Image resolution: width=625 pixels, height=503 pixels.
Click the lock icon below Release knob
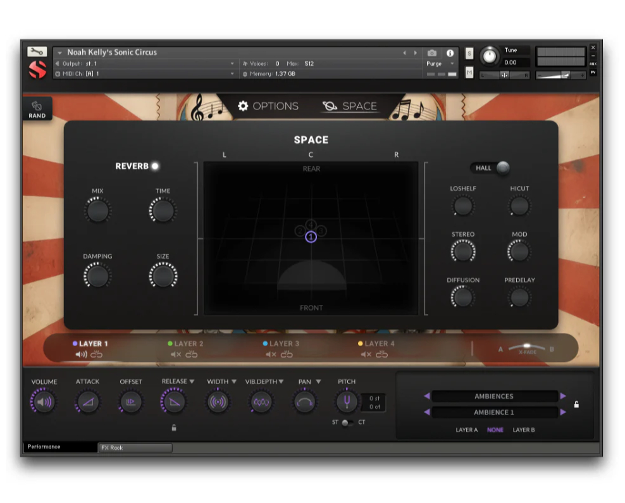pyautogui.click(x=174, y=428)
